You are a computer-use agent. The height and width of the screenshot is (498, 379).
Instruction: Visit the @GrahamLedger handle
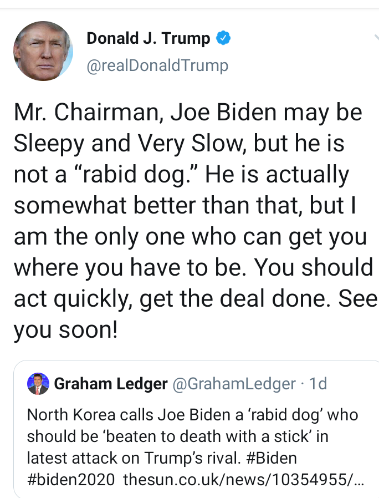point(234,384)
